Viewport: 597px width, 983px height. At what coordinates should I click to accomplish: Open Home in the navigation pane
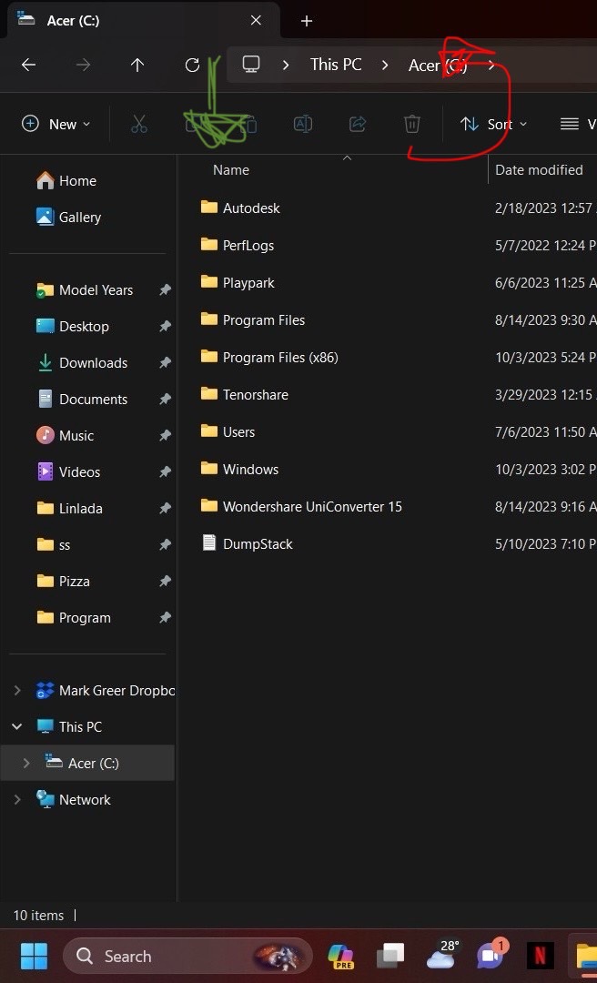point(66,181)
